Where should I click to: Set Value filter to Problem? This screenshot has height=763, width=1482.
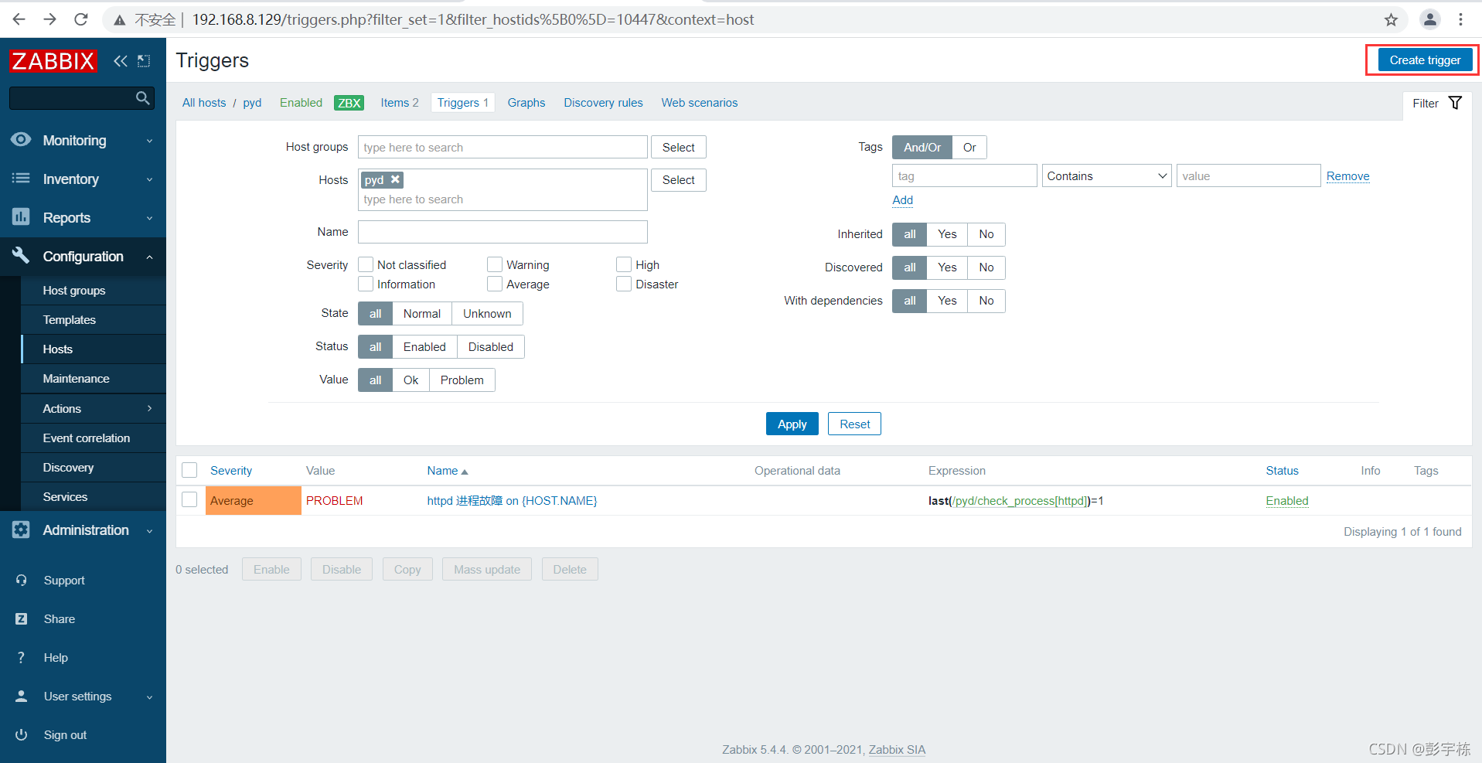click(462, 380)
